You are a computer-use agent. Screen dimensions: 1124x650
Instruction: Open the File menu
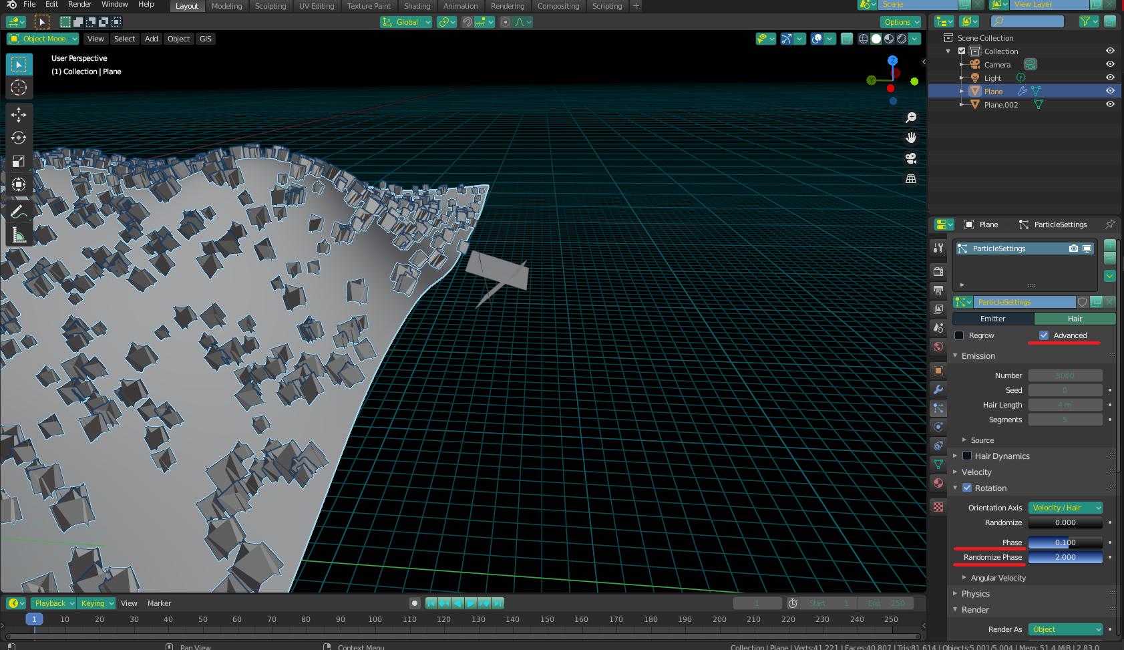point(29,4)
